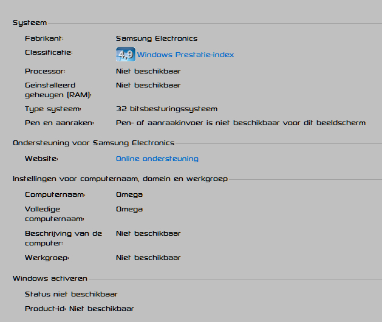Select the Omega value for Volledige computernaam
The image size is (382, 322).
pos(129,210)
